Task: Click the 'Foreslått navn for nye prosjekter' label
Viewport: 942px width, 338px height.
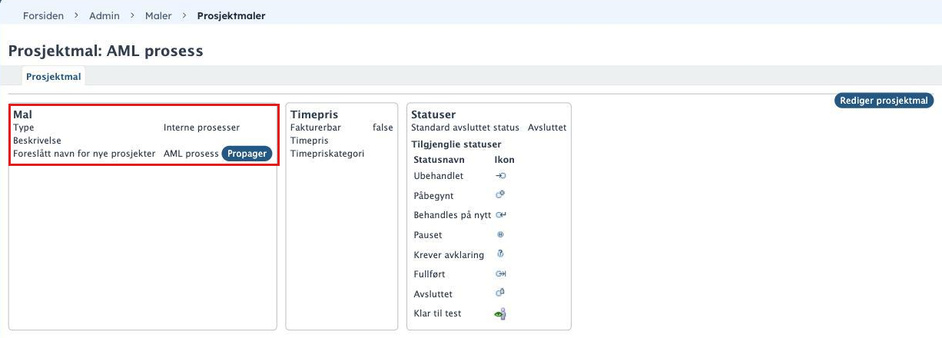Action: (85, 154)
